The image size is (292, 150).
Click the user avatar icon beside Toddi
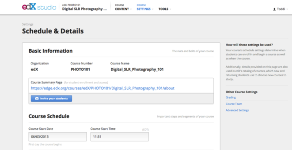tap(274, 9)
